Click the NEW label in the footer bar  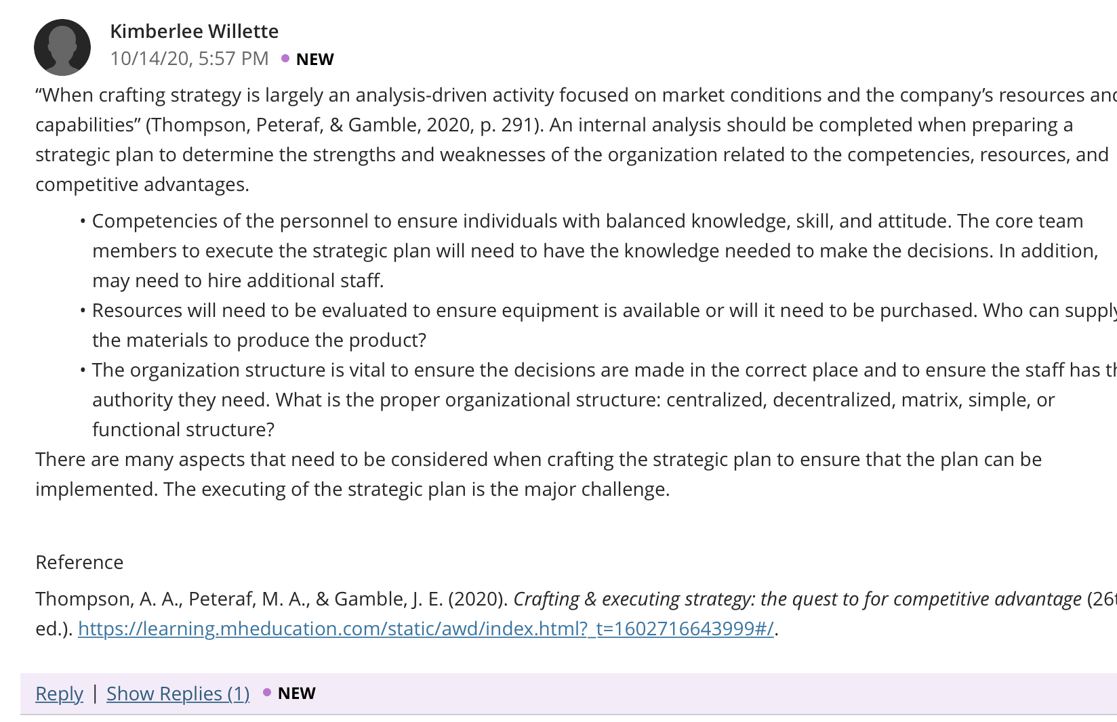(296, 693)
